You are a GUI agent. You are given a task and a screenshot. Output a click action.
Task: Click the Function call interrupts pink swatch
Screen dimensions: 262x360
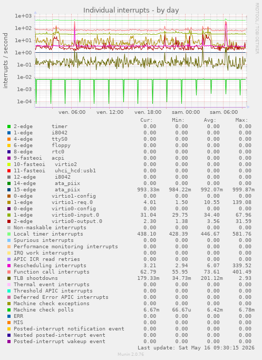click(x=9, y=272)
